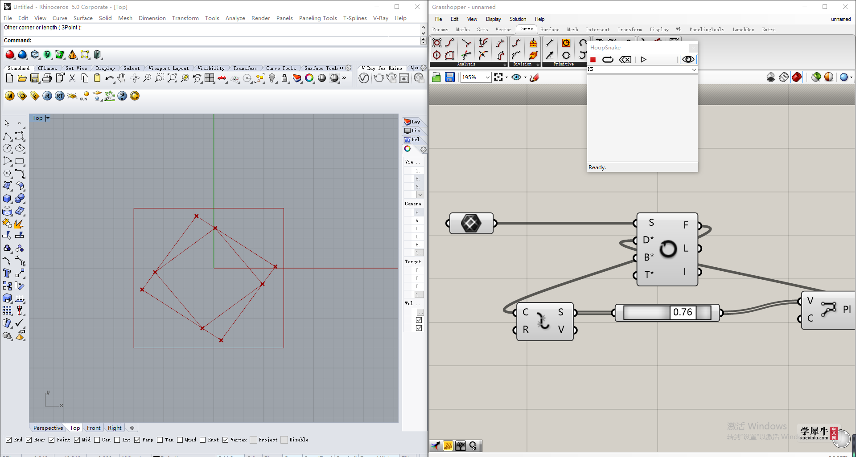Click the HoopSnake red stop button
The height and width of the screenshot is (457, 856).
click(593, 60)
